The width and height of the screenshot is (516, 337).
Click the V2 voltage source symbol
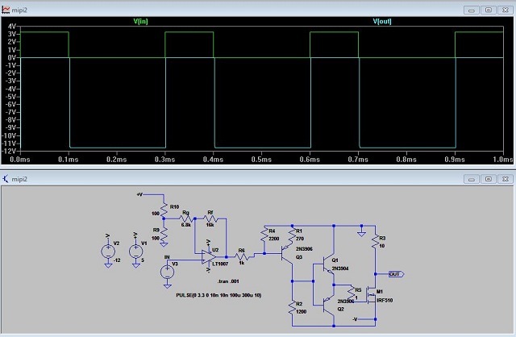click(107, 252)
